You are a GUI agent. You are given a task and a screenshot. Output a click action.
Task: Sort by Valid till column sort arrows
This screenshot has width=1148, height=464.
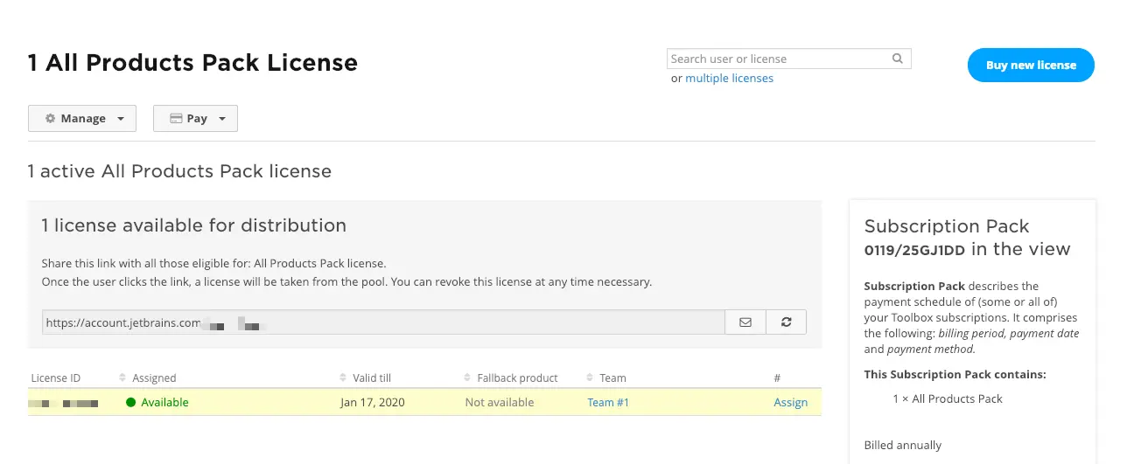[x=467, y=378]
